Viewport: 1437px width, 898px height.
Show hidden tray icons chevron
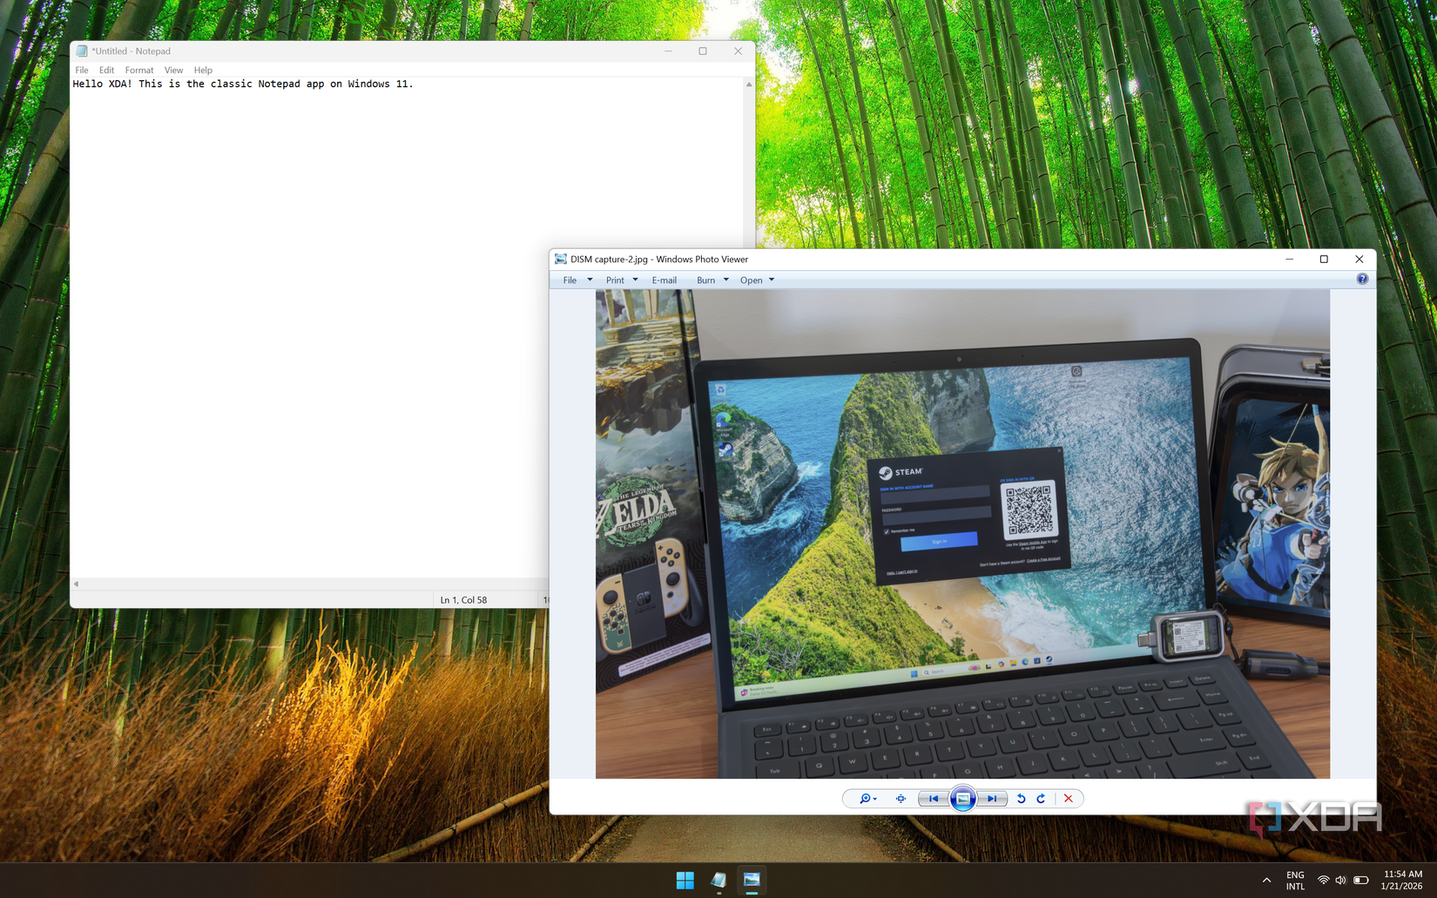point(1266,881)
